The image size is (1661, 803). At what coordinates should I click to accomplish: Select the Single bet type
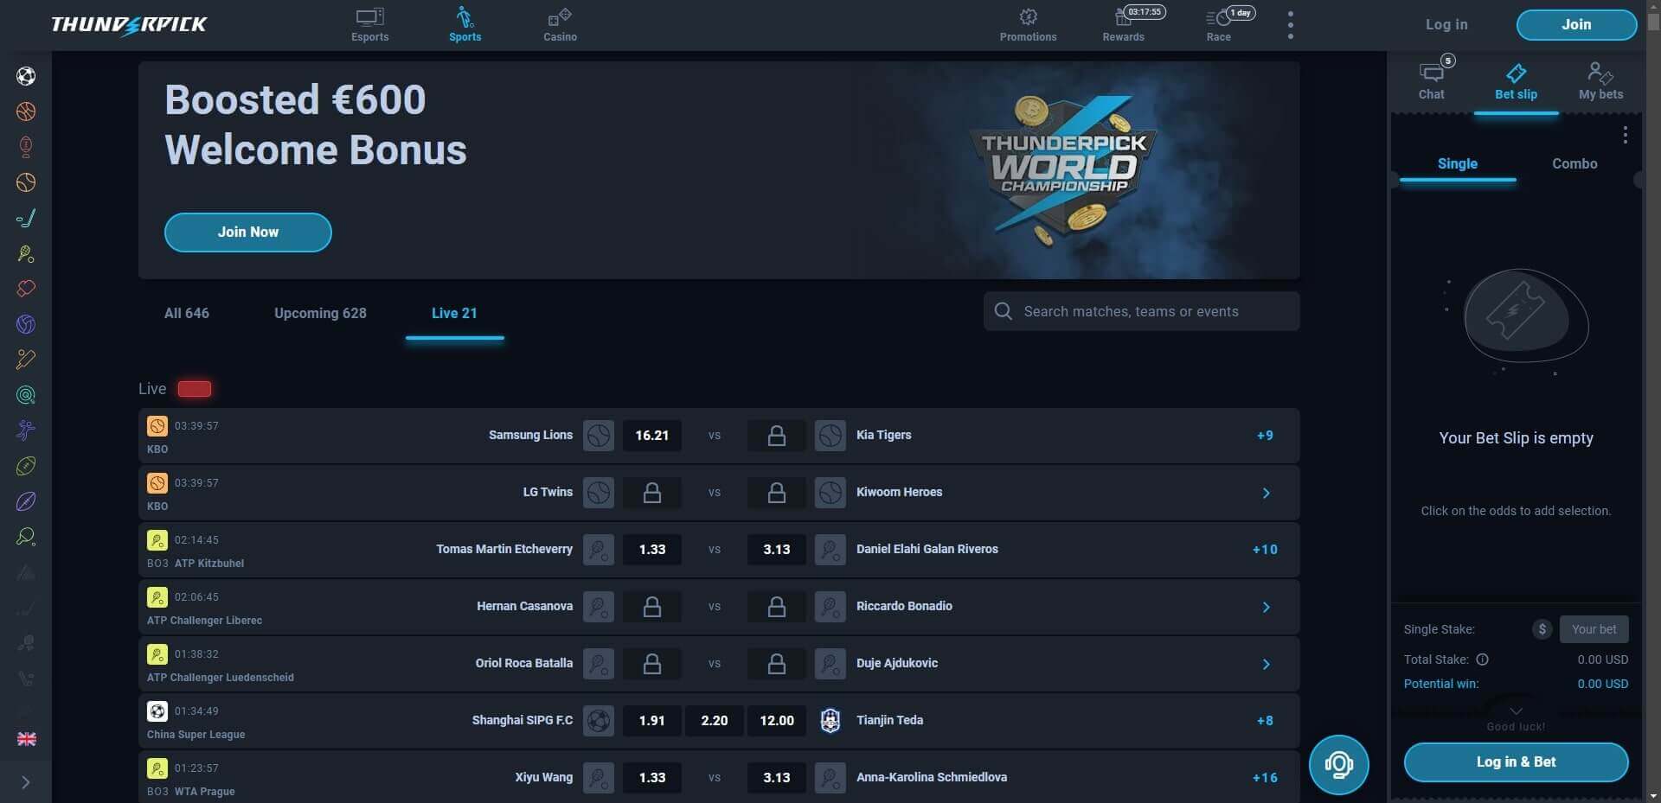[1457, 163]
